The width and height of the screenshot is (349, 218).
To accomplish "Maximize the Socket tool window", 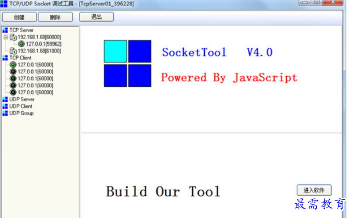I will tap(317, 2).
